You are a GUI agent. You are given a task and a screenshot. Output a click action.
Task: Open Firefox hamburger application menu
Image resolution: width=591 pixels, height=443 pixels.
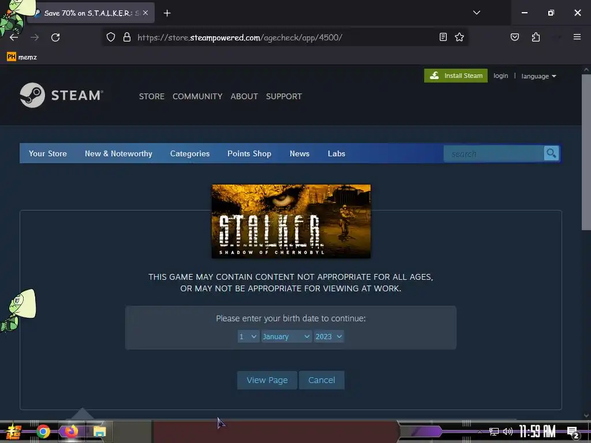(577, 37)
